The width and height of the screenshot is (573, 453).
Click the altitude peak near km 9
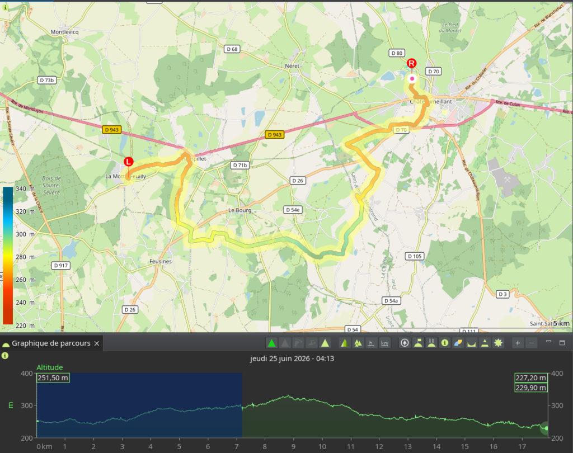click(289, 395)
